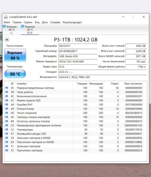
Task: Click the drive letter field D: E:
Action: point(78,67)
